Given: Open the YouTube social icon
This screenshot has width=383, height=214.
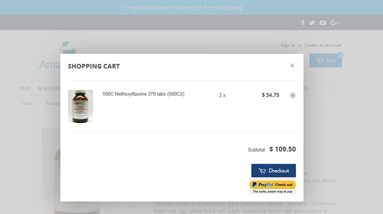Looking at the screenshot, I should [323, 22].
